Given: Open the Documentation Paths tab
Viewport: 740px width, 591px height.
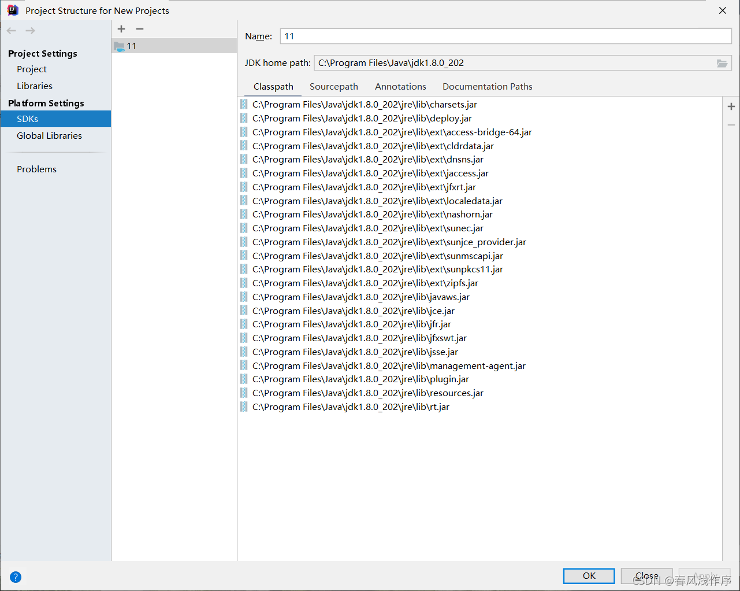Looking at the screenshot, I should [x=488, y=87].
